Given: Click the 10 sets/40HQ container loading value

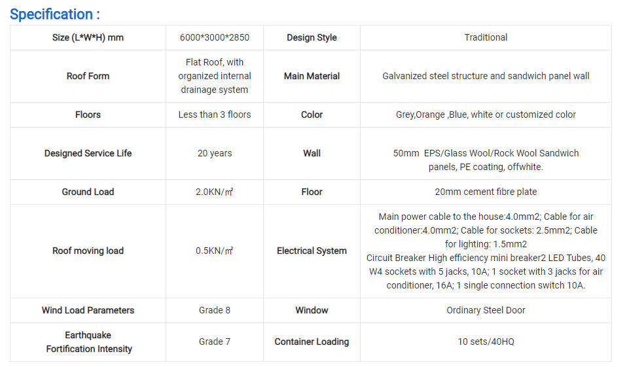Looking at the screenshot, I should 486,342.
